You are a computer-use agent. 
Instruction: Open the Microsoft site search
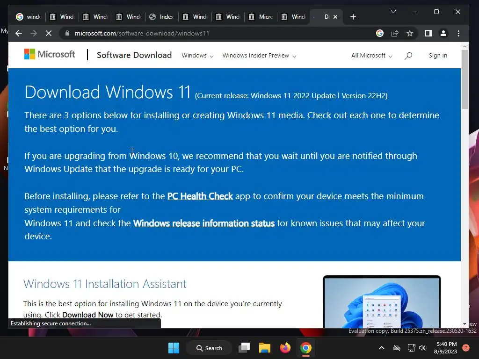[x=408, y=56]
